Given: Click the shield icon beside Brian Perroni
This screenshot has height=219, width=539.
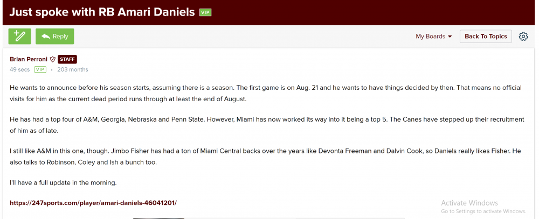Looking at the screenshot, I should pyautogui.click(x=53, y=59).
